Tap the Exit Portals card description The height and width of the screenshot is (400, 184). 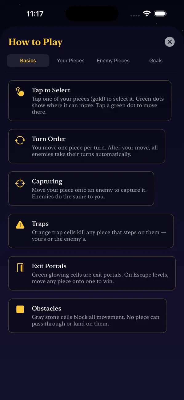click(100, 278)
